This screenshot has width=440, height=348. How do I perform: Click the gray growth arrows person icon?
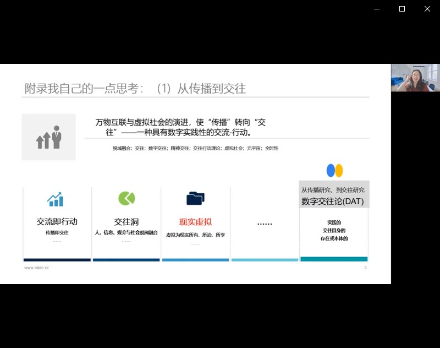pyautogui.click(x=49, y=137)
